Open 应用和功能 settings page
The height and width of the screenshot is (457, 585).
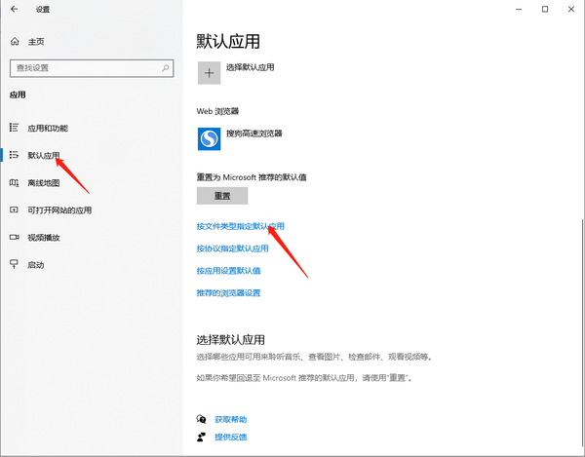click(x=48, y=129)
